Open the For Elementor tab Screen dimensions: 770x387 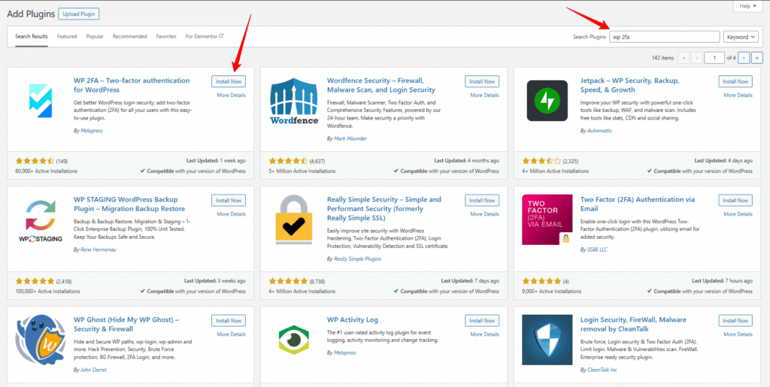click(x=205, y=36)
